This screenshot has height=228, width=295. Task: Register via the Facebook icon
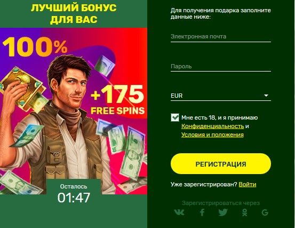click(202, 213)
